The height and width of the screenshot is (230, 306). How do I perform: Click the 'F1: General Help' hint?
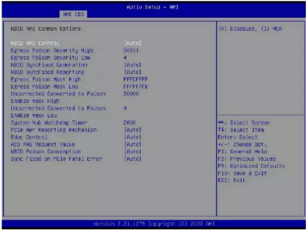coord(242,152)
